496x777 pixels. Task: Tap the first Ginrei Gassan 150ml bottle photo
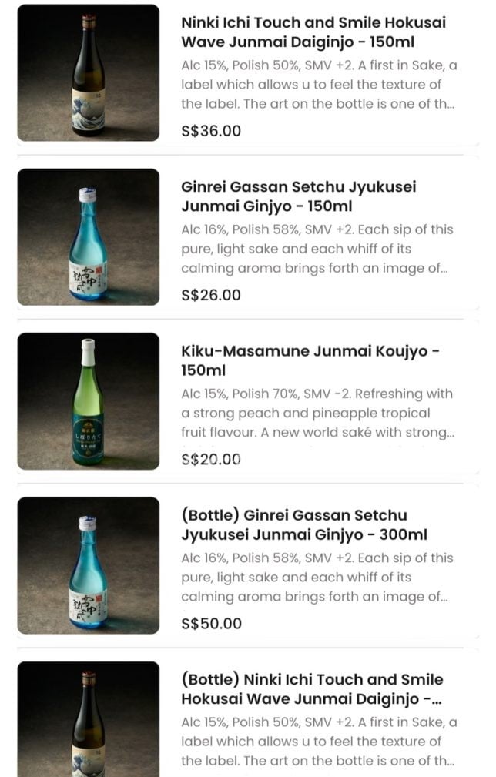click(x=88, y=237)
